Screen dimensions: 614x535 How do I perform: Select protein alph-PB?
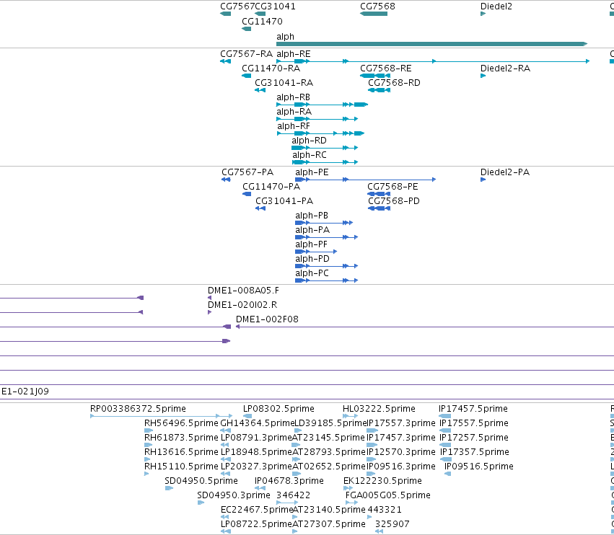coord(324,223)
